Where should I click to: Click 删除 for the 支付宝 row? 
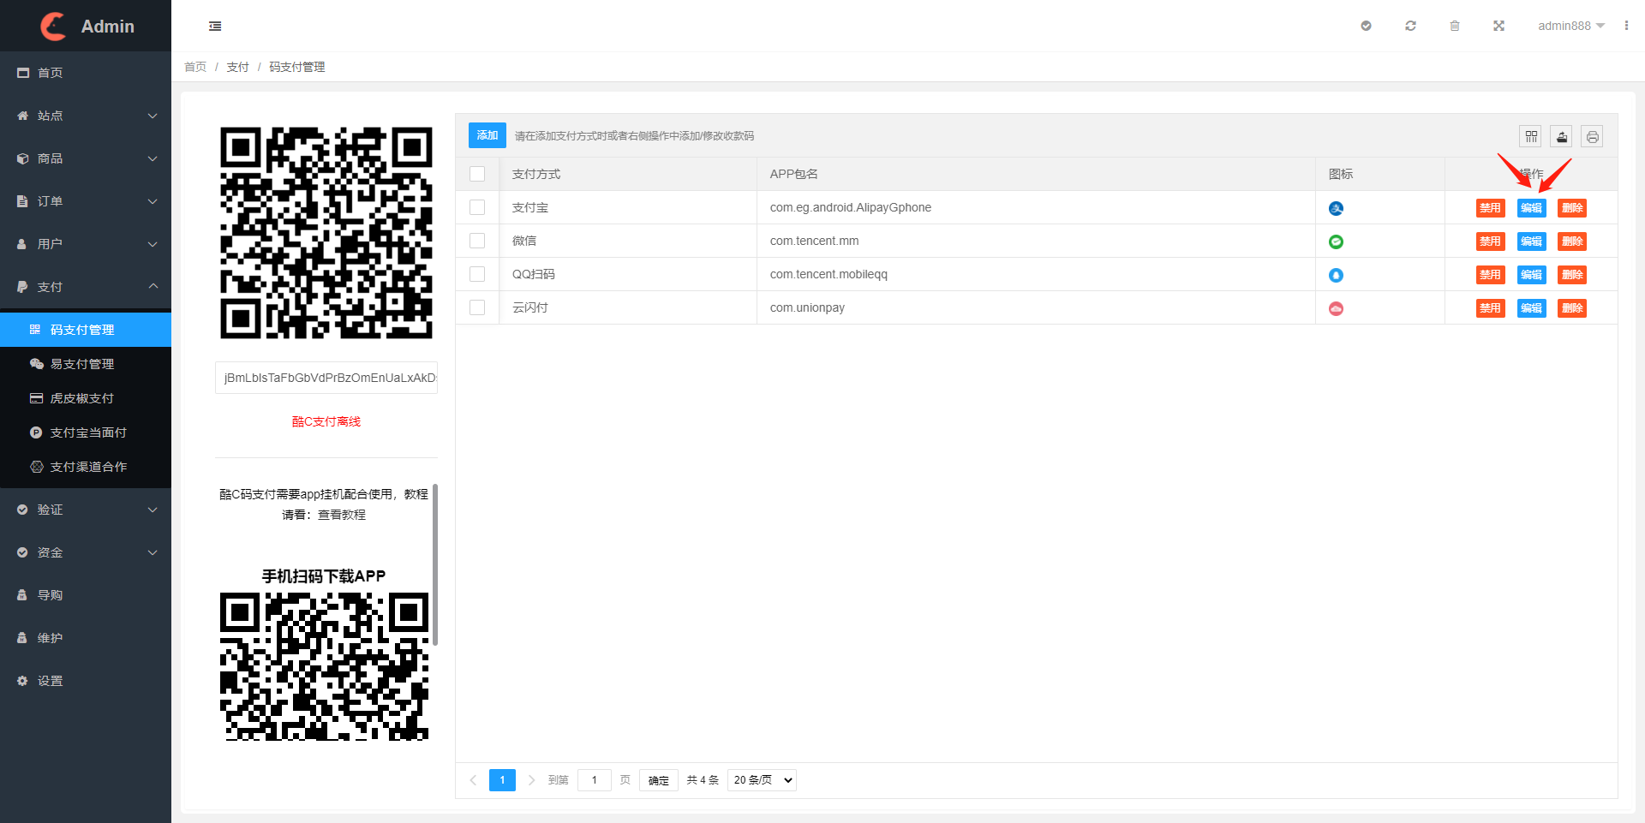point(1572,208)
